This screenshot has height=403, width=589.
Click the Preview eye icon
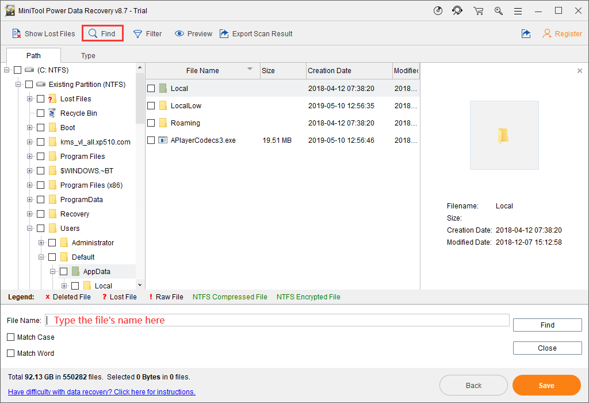point(179,34)
